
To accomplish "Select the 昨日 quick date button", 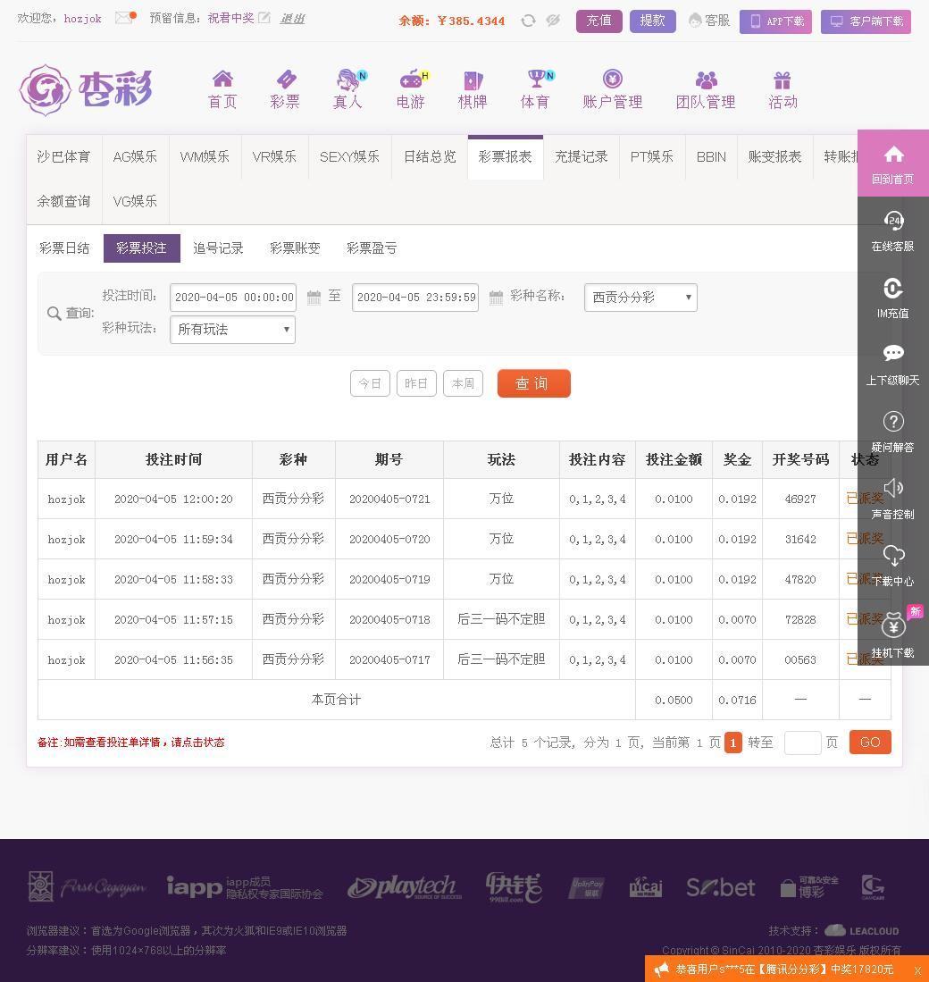I will (416, 383).
